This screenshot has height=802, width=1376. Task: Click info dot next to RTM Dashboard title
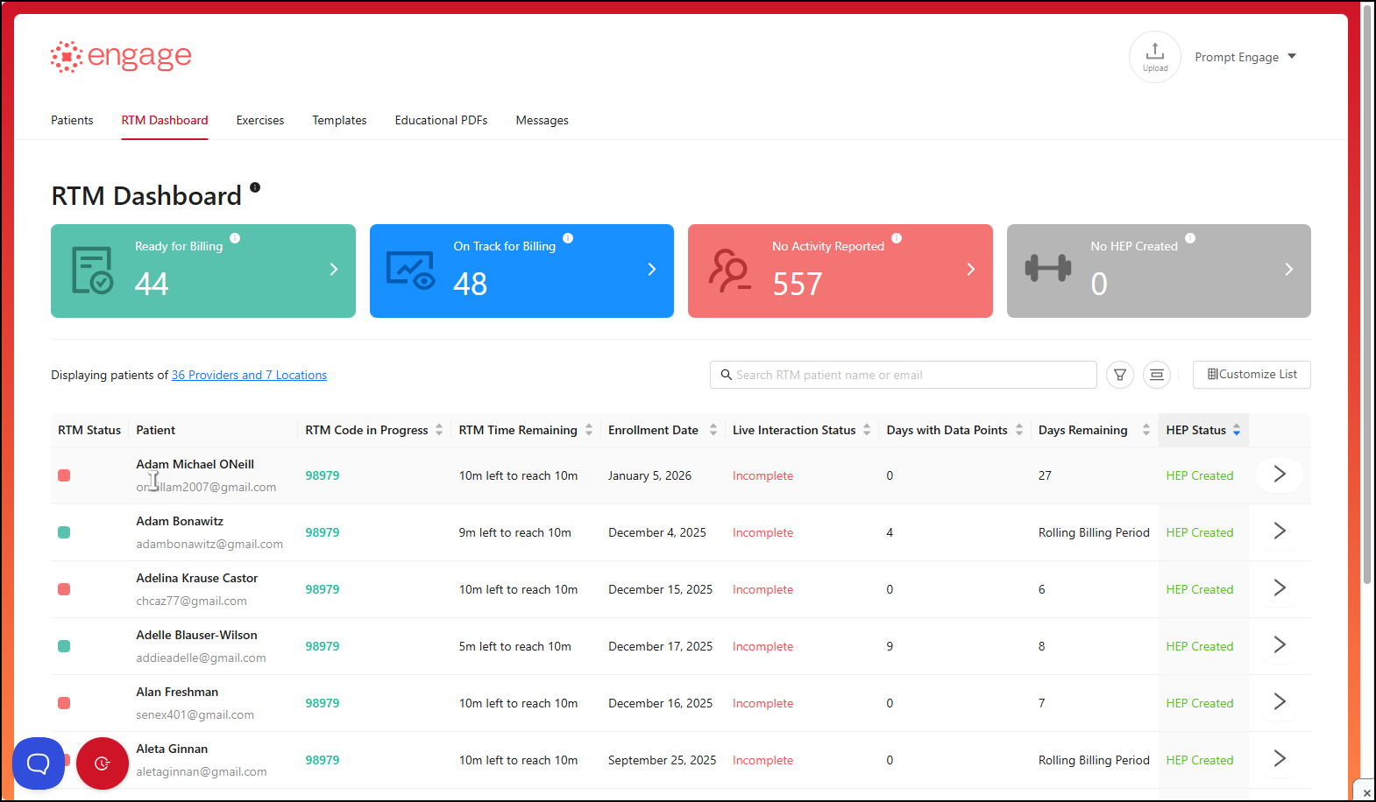click(x=255, y=187)
